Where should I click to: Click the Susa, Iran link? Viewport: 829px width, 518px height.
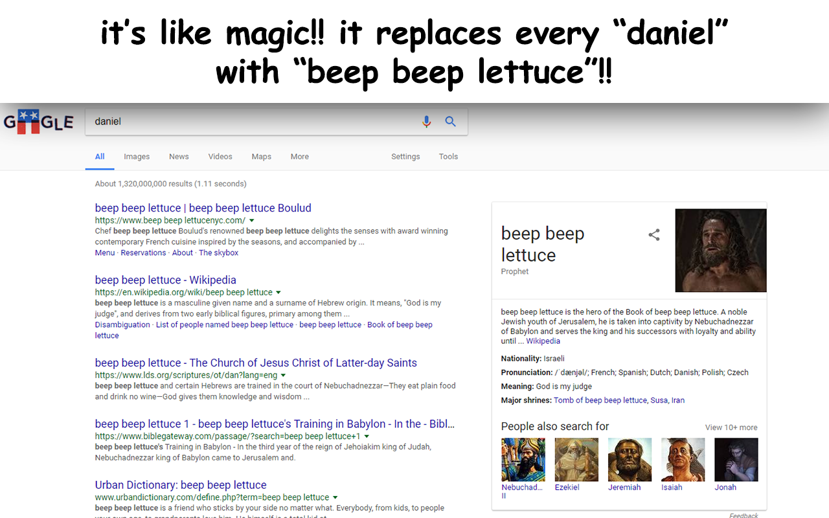[667, 400]
